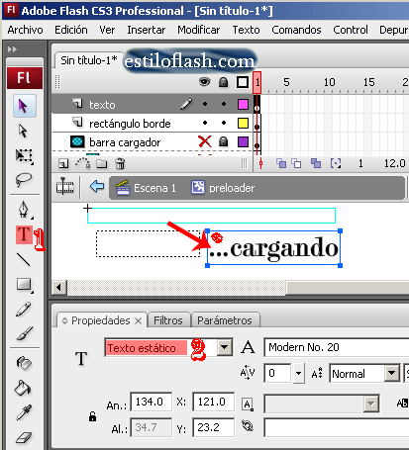Viewport: 409px width, 450px height.
Task: Show the hidden barra cargador layer
Action: pos(205,141)
